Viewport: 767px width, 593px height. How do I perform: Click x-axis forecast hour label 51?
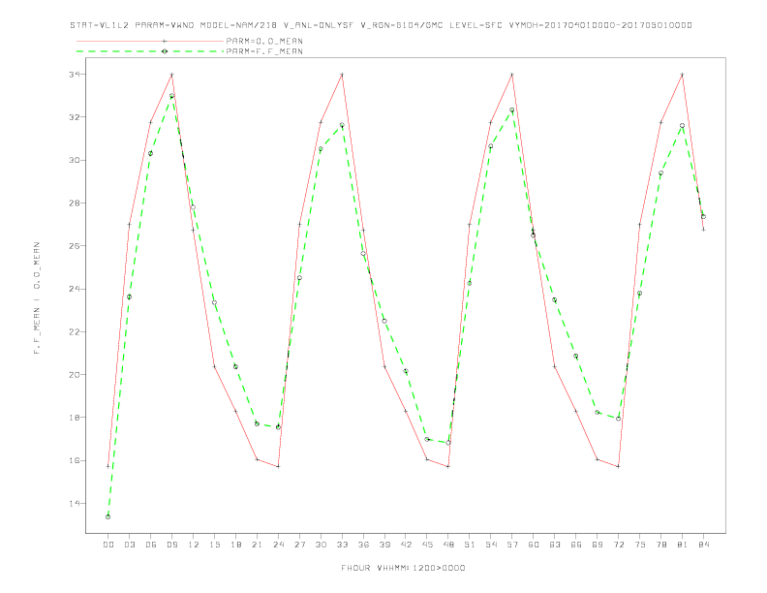(x=470, y=545)
